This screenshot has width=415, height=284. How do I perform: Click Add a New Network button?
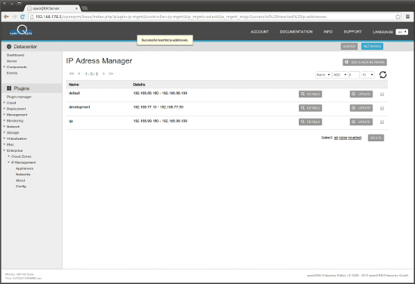364,62
